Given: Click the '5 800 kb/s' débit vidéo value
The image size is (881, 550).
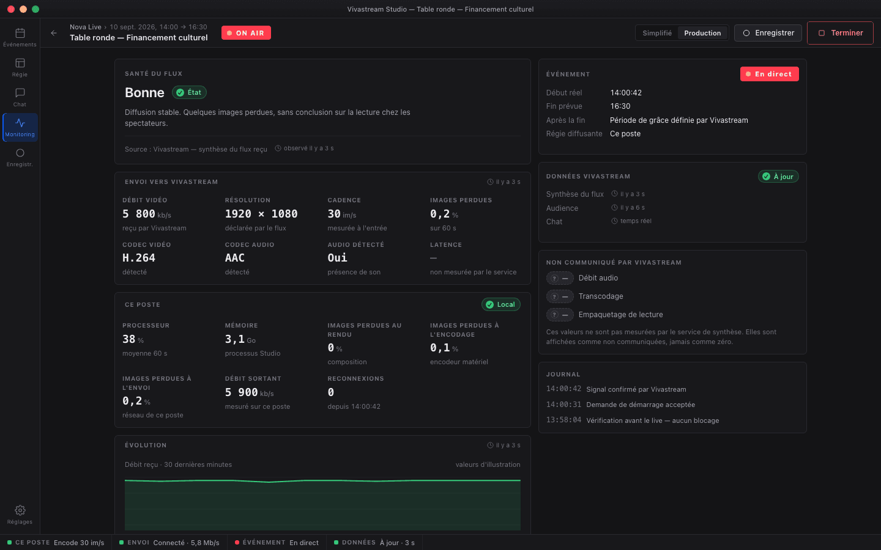Looking at the screenshot, I should 147,214.
